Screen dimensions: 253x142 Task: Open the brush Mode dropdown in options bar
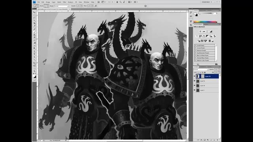tap(62, 6)
